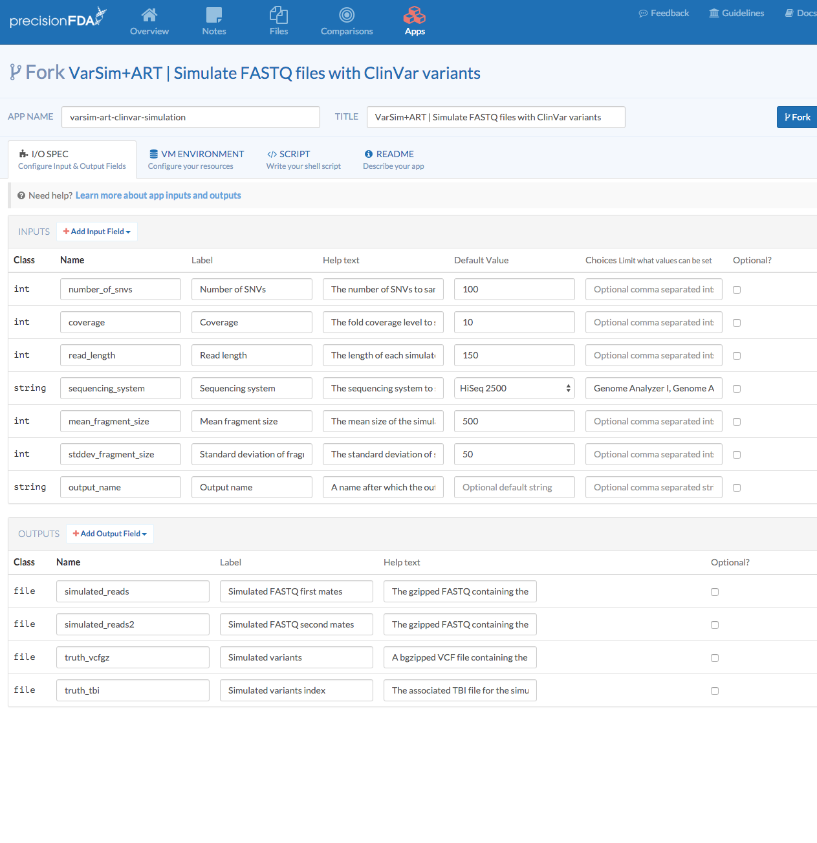Edit sequencing system choices field
The height and width of the screenshot is (843, 817).
(653, 388)
